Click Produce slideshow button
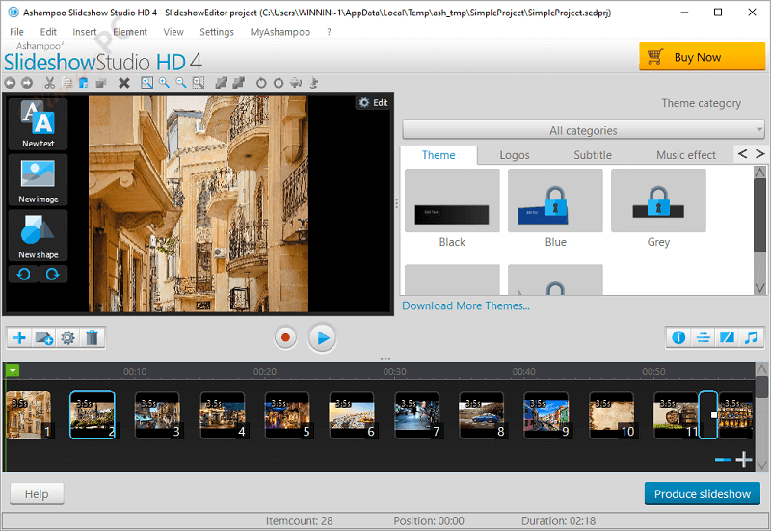Viewport: 771px width, 531px height. point(703,493)
